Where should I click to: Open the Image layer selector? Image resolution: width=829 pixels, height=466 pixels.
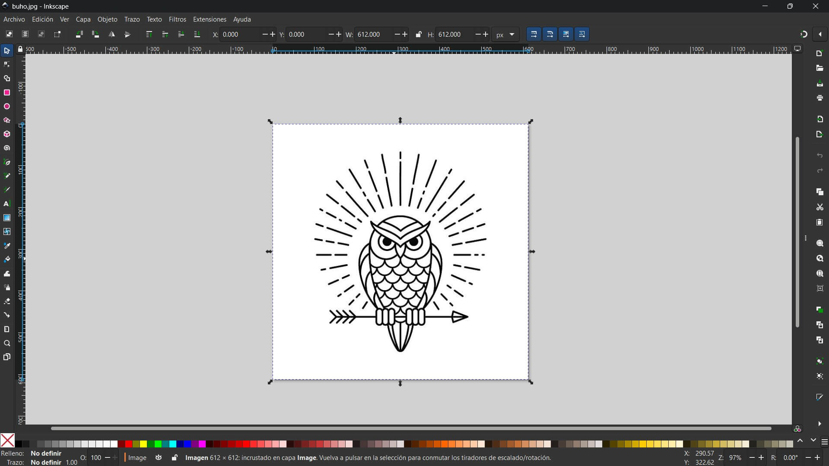tap(137, 458)
